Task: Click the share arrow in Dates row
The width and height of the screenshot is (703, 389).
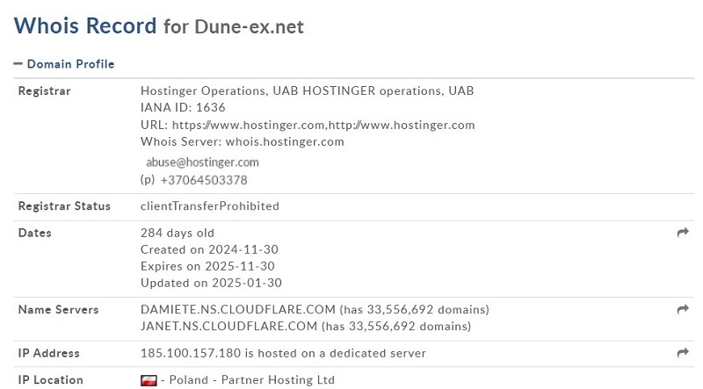Action: point(683,233)
